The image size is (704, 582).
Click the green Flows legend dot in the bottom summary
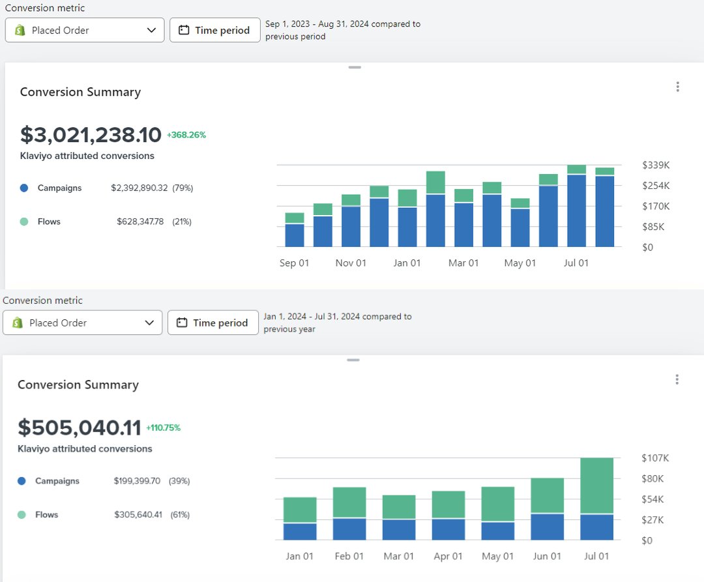22,514
